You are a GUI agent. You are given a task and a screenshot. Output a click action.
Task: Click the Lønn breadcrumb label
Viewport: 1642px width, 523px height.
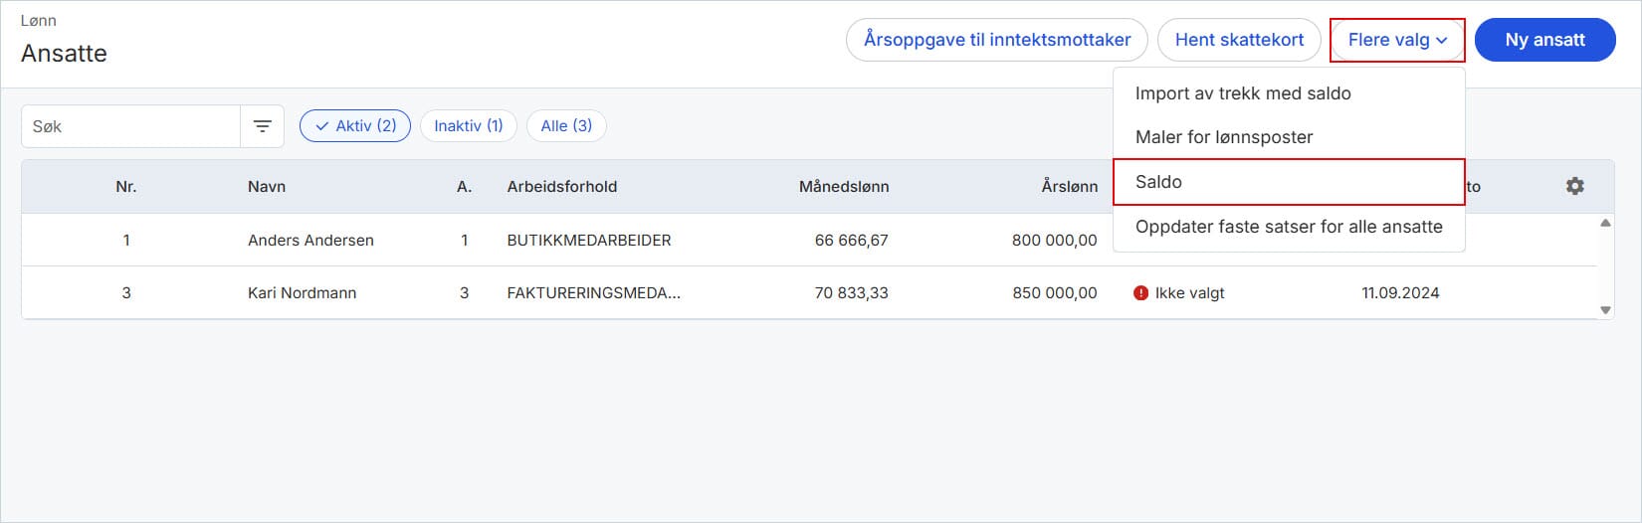pos(39,21)
